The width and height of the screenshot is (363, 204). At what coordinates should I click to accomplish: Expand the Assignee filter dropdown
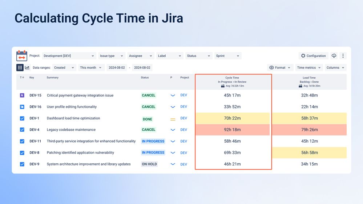click(x=141, y=56)
